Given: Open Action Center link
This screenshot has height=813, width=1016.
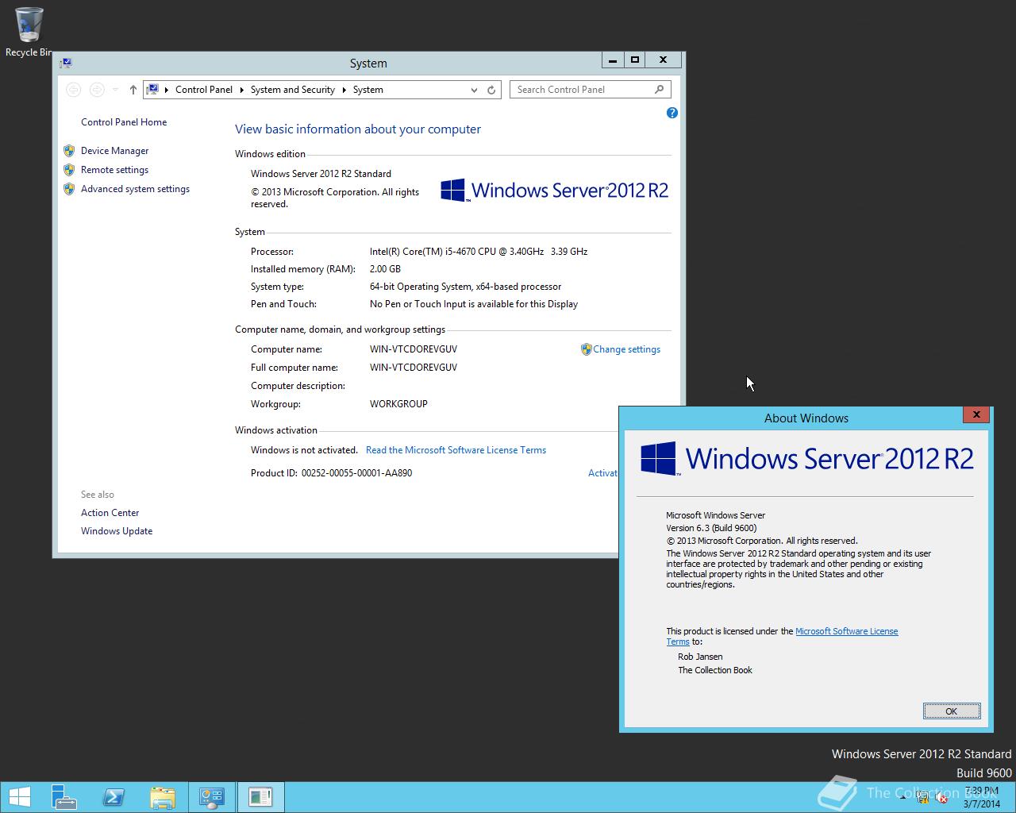Looking at the screenshot, I should coord(110,513).
